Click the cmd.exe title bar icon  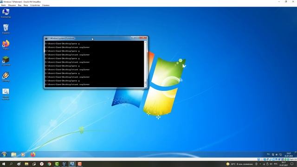[46, 38]
